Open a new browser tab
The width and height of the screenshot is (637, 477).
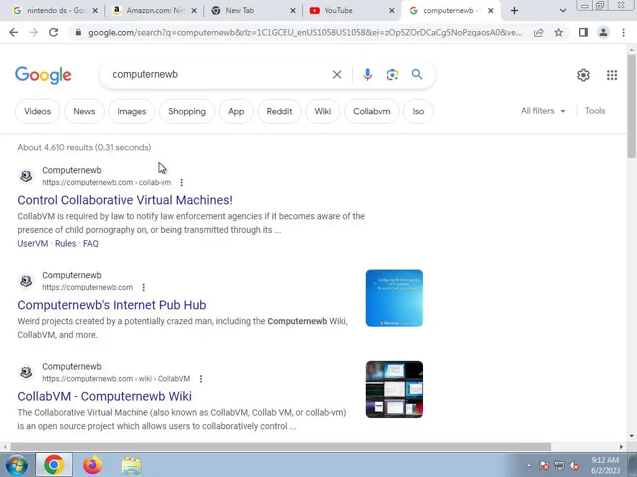pos(514,11)
